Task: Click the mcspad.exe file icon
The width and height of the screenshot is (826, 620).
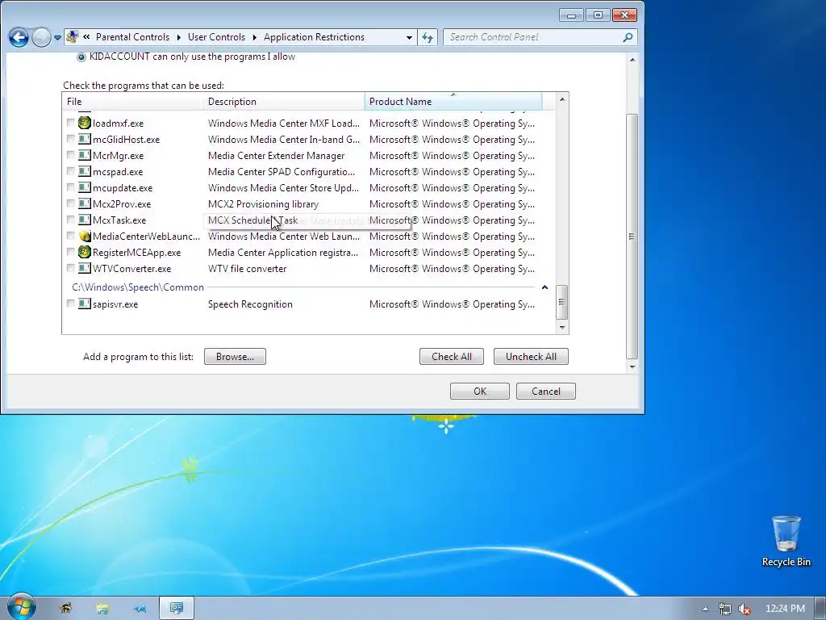Action: [84, 171]
